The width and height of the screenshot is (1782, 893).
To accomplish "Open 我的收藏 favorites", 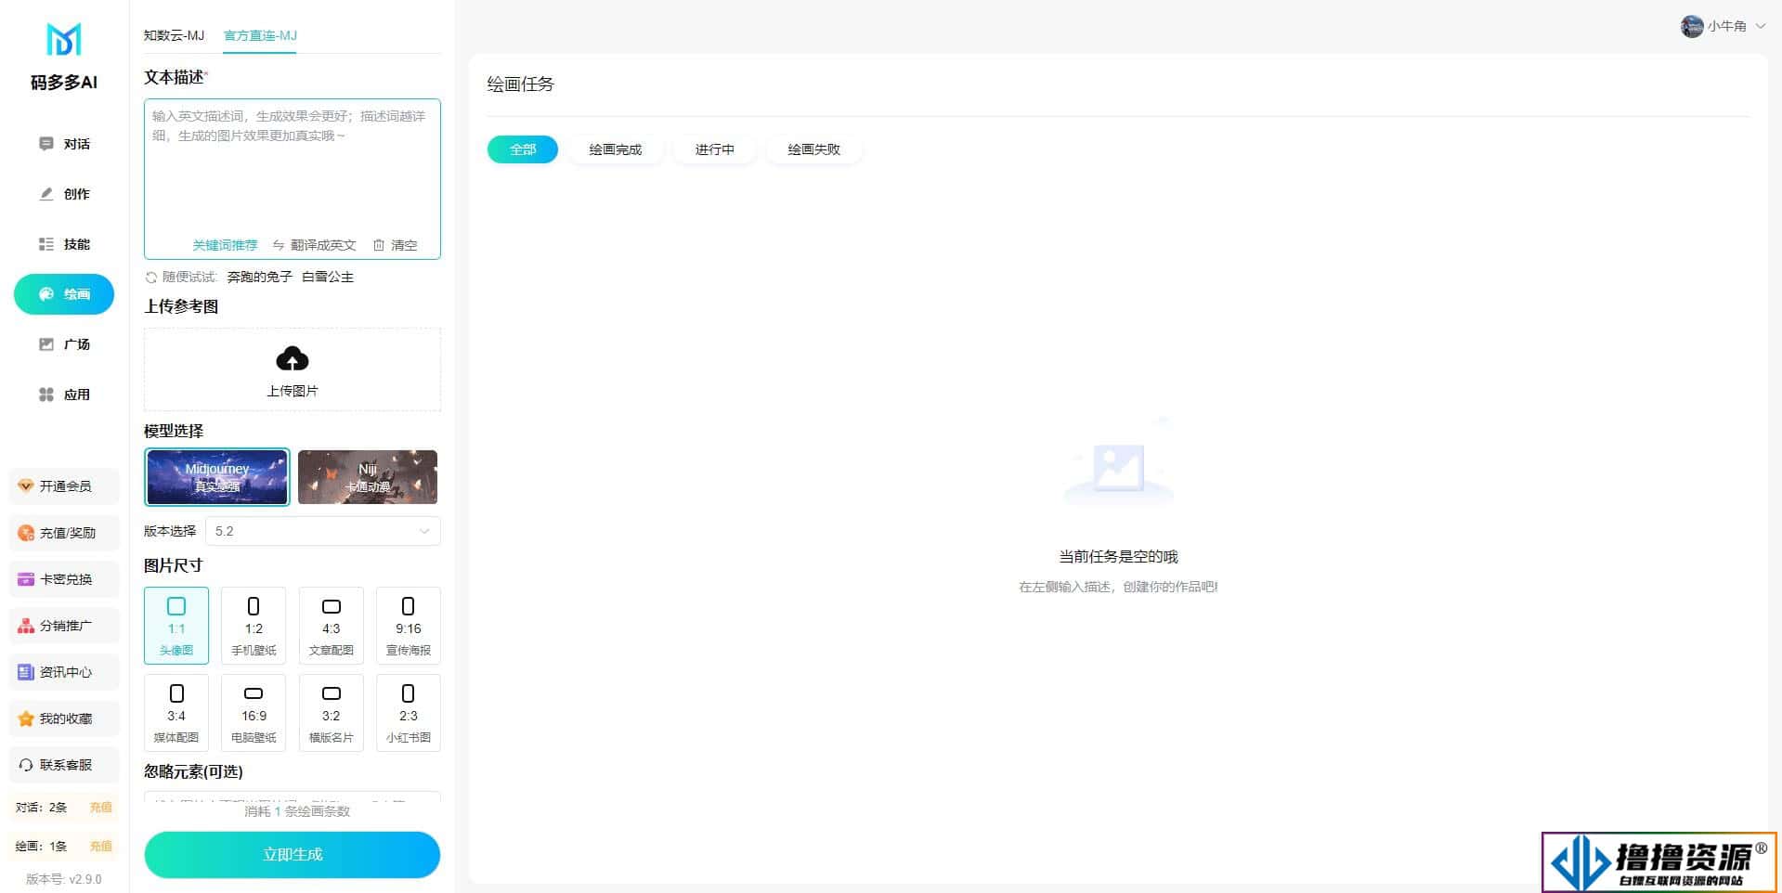I will pyautogui.click(x=64, y=718).
